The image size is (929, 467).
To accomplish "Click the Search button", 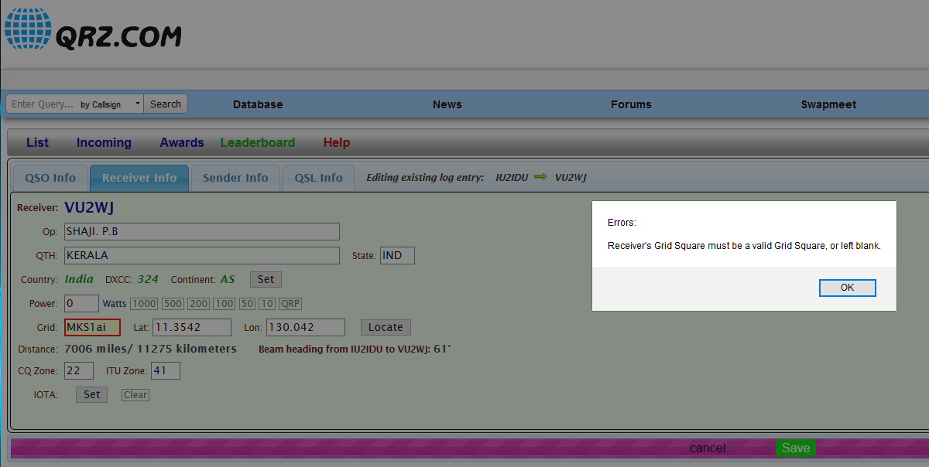I will (166, 104).
